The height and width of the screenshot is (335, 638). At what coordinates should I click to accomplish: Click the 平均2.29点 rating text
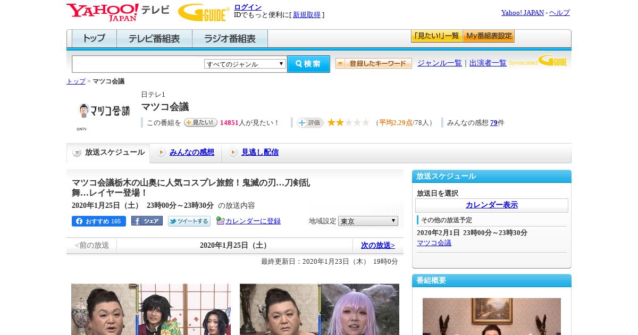pos(396,123)
